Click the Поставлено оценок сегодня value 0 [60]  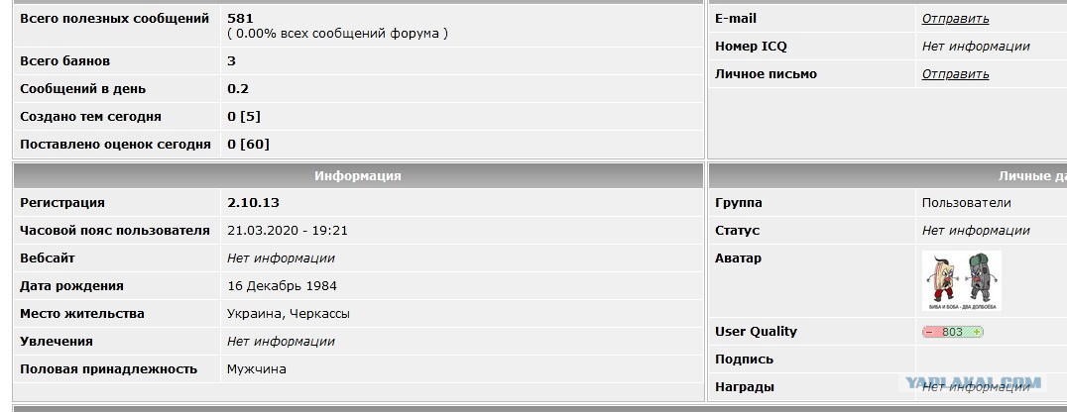(248, 145)
